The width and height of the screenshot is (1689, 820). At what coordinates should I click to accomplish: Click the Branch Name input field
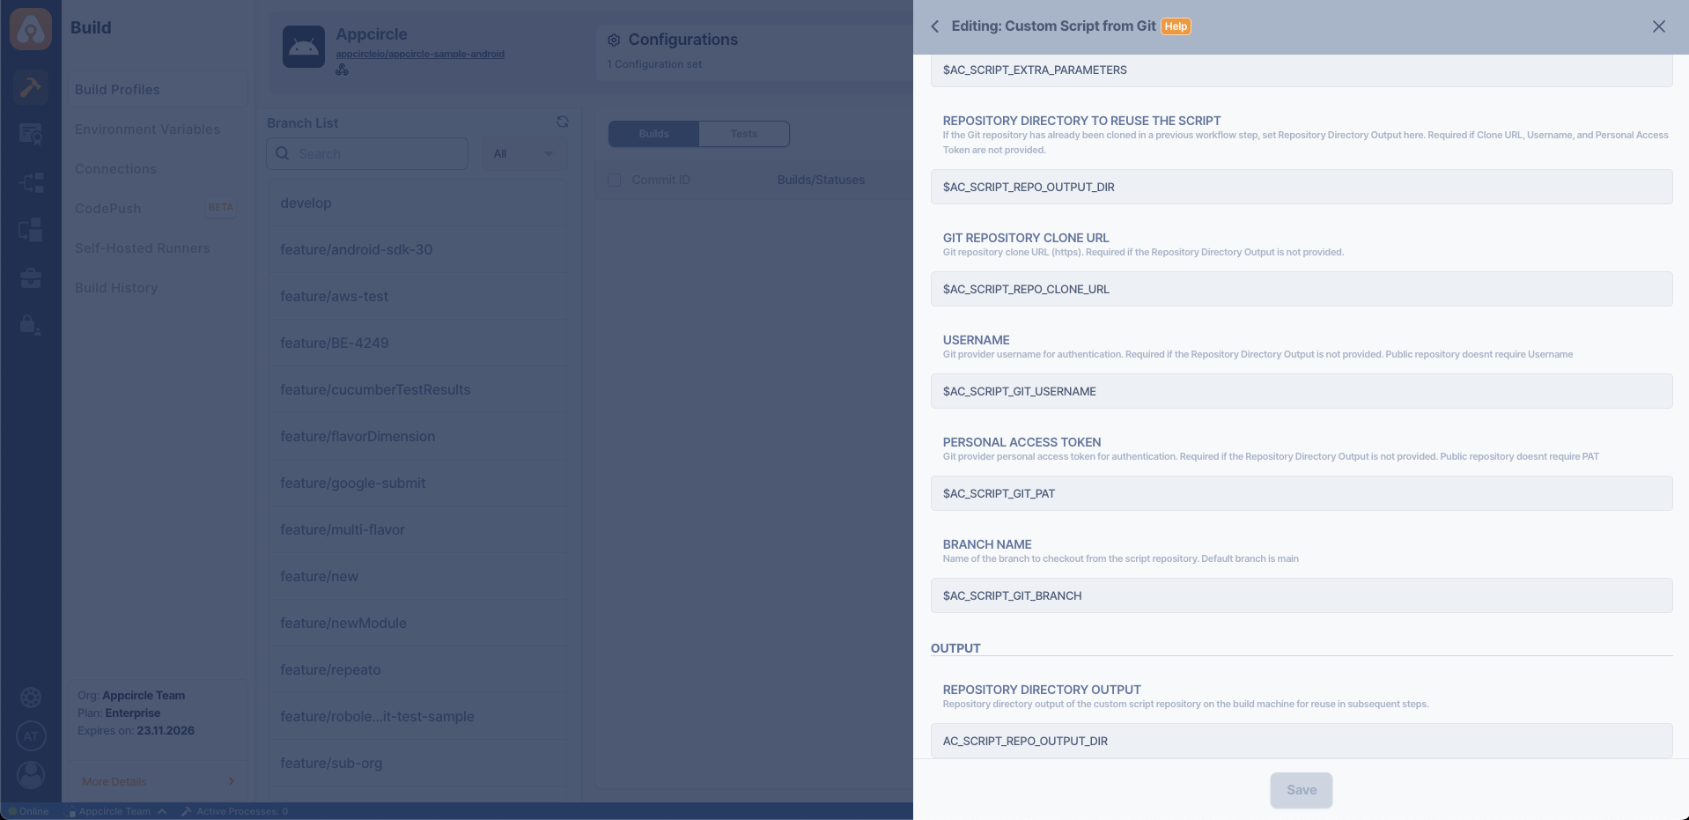pyautogui.click(x=1301, y=595)
